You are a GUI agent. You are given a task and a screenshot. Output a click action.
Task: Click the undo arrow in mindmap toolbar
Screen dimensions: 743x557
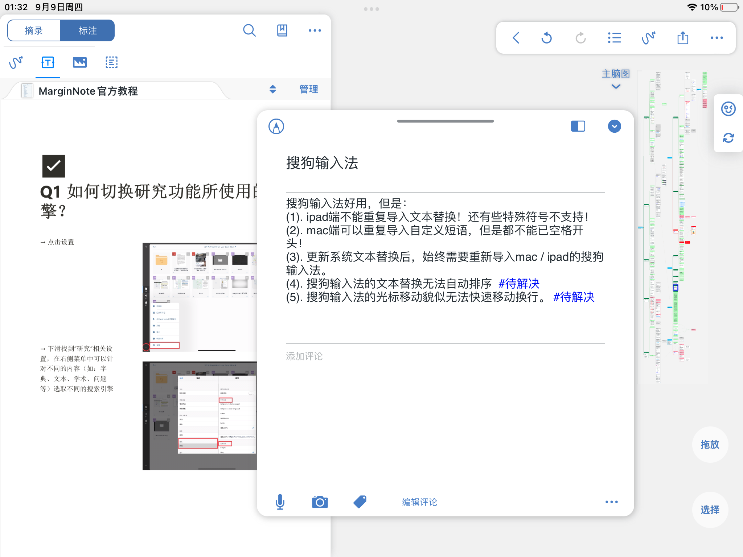click(546, 38)
